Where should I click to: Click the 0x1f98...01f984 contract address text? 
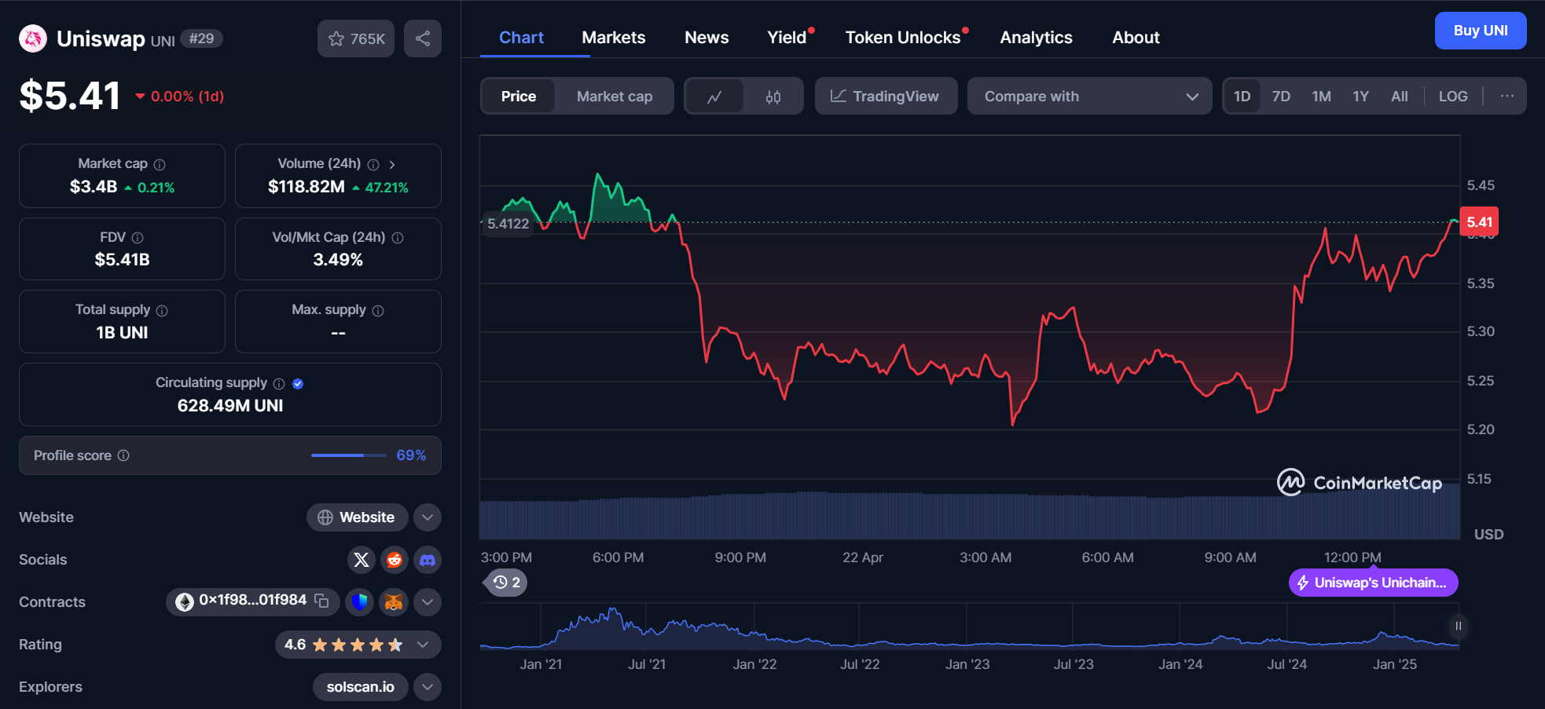coord(252,600)
